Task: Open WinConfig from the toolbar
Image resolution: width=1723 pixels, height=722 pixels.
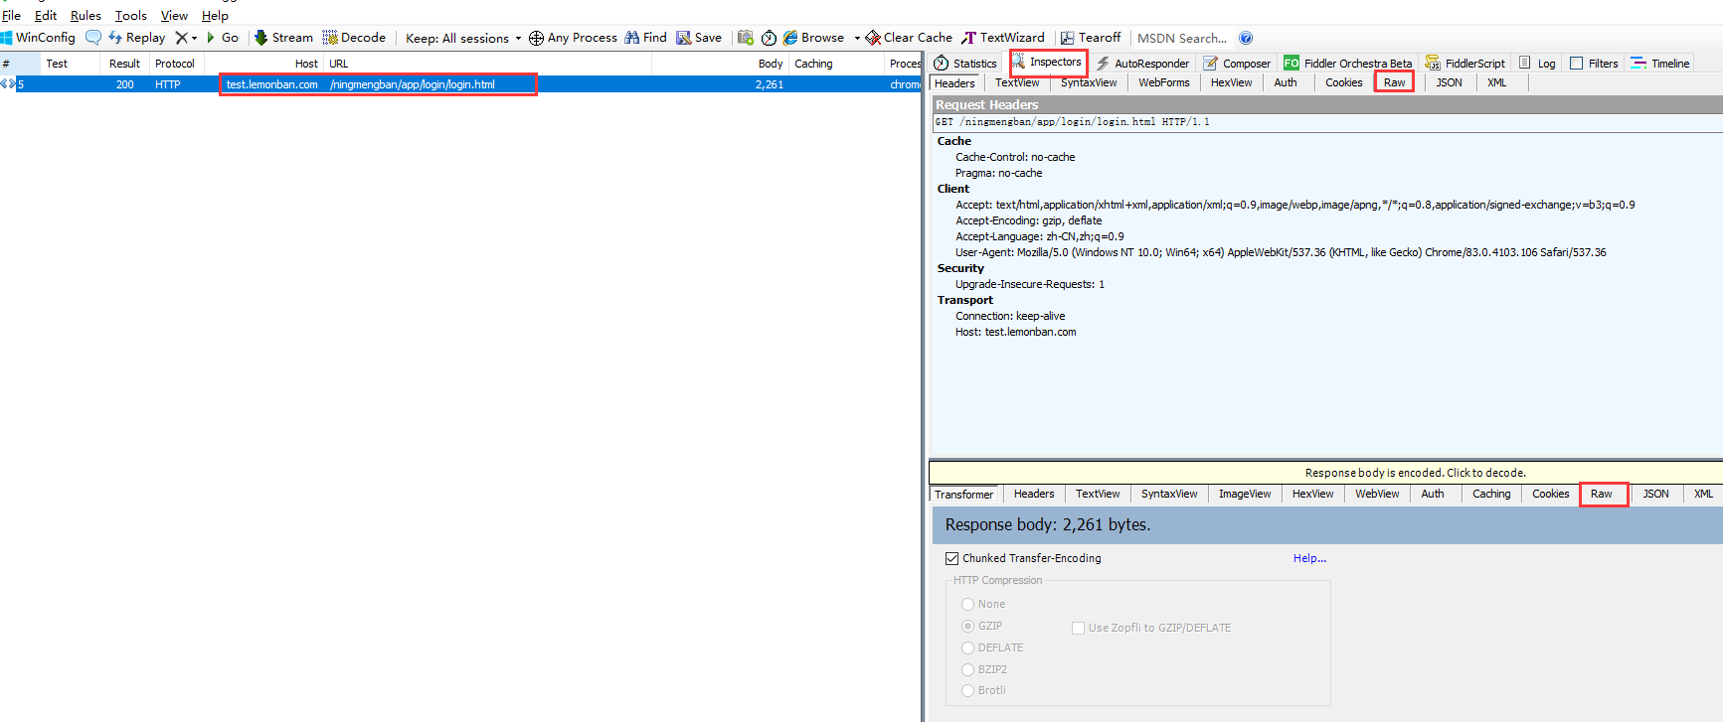Action: [38, 38]
